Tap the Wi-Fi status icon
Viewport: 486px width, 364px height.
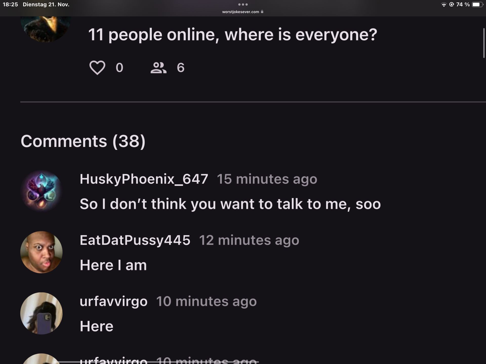point(444,5)
